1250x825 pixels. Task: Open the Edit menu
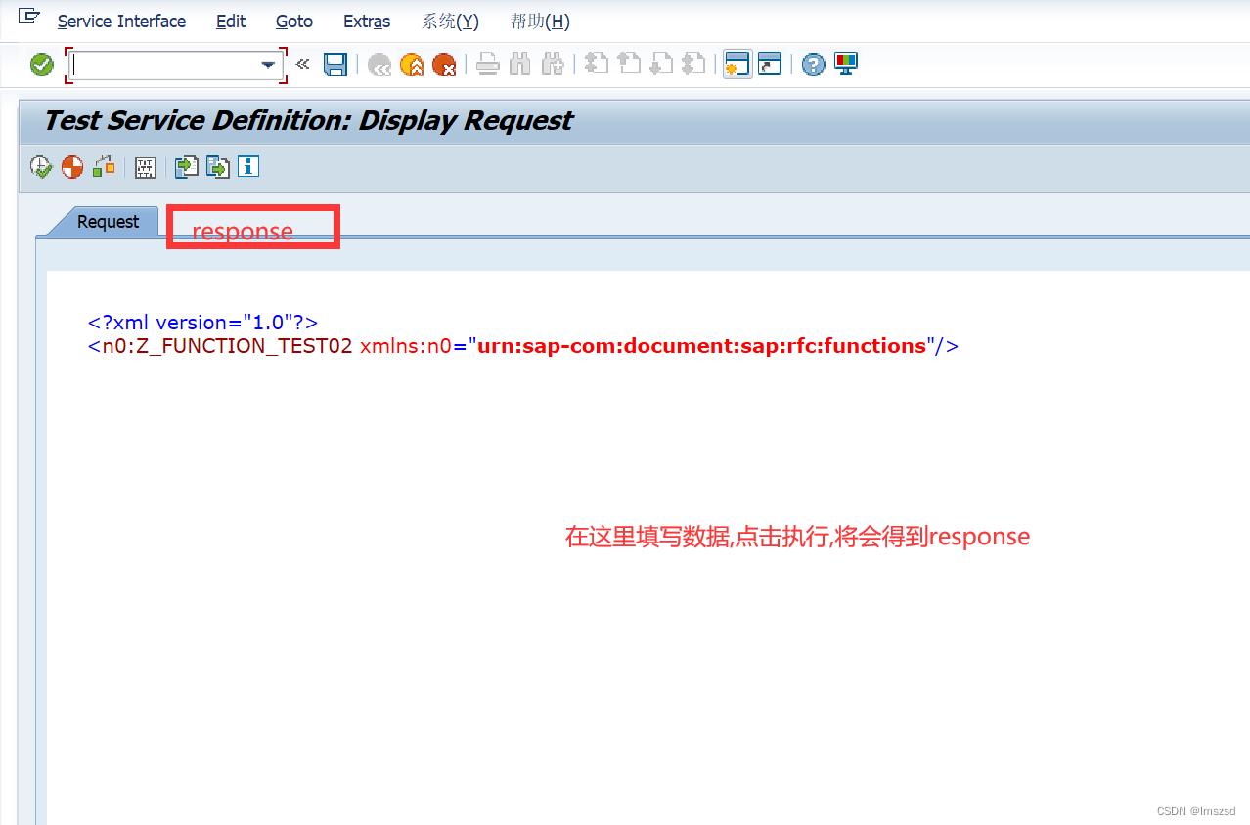[x=231, y=22]
